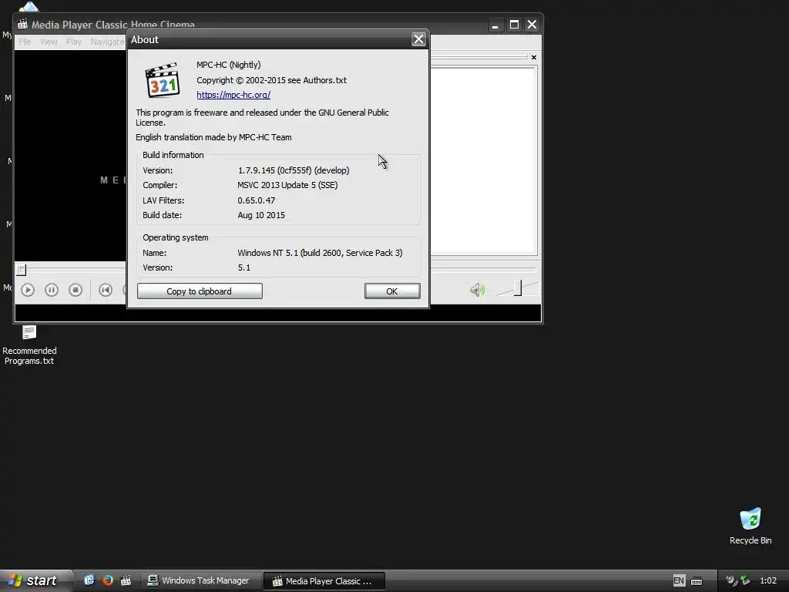Click the MPC-HC 321 clapperboard logo
The width and height of the screenshot is (789, 592).
click(163, 79)
